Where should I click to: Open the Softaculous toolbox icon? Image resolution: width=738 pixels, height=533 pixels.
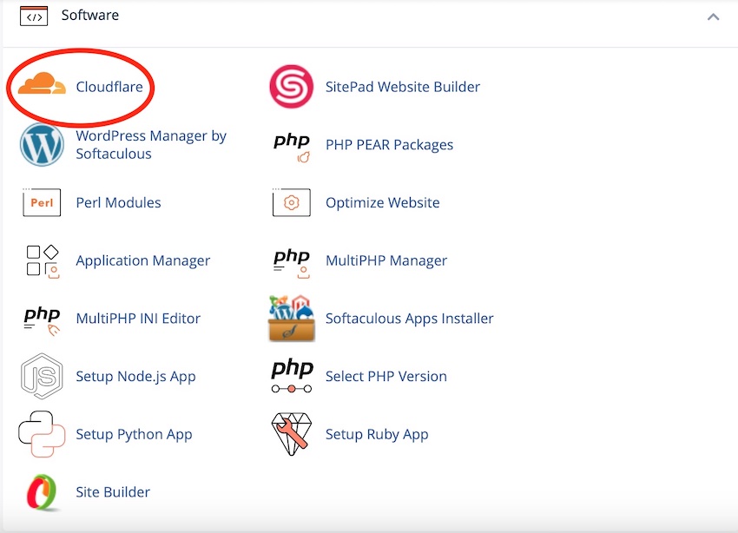[292, 318]
